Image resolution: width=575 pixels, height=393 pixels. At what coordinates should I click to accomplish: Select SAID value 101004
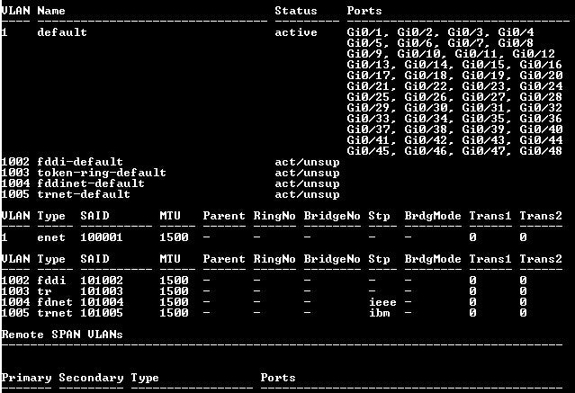(x=102, y=302)
